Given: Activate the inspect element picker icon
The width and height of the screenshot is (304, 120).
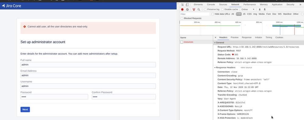Looking at the screenshot, I should [183, 5].
